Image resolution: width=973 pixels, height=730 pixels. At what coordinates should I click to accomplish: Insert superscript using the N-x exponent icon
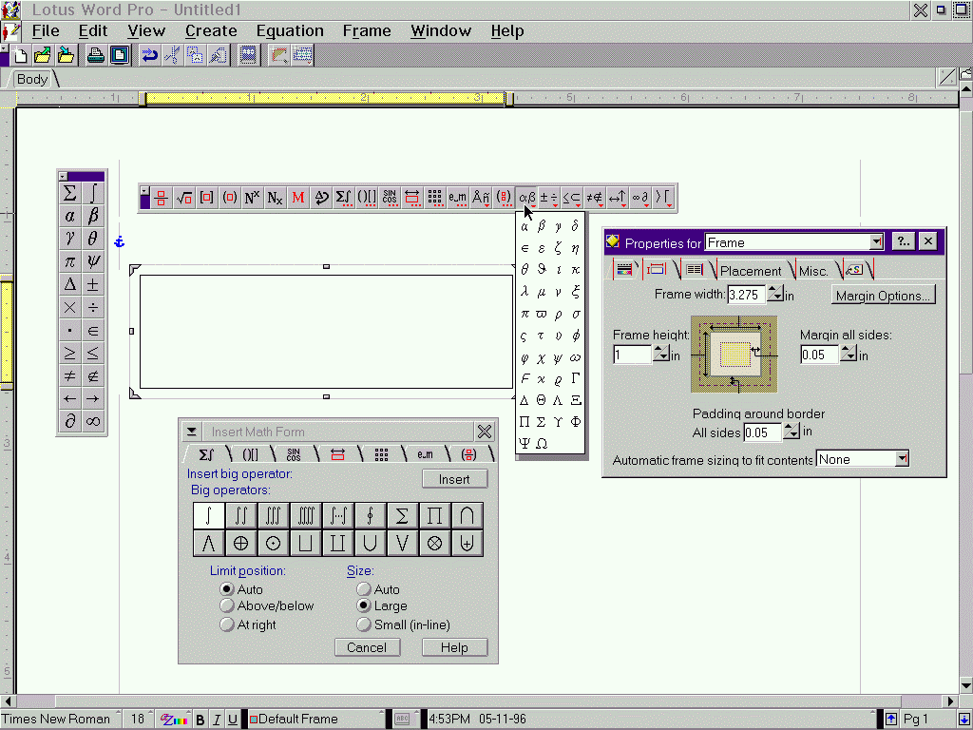(252, 198)
